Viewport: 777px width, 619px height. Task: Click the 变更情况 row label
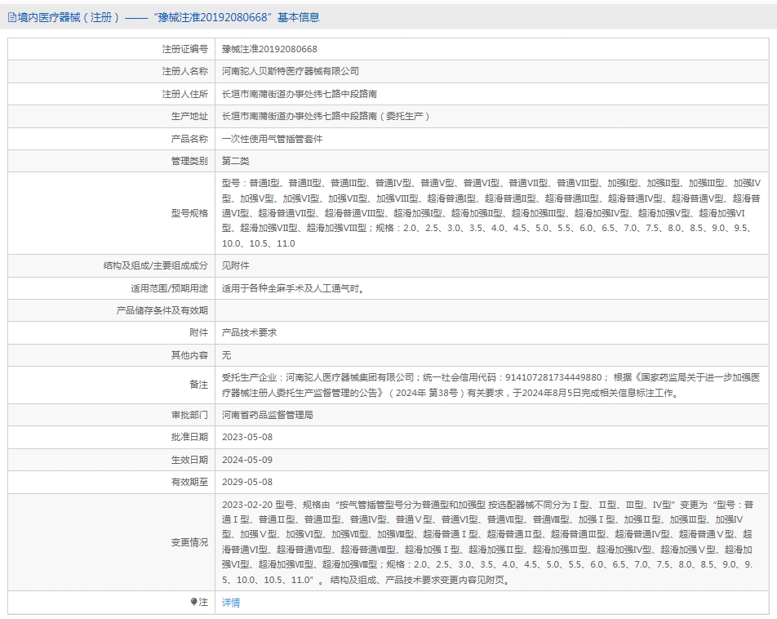click(189, 542)
